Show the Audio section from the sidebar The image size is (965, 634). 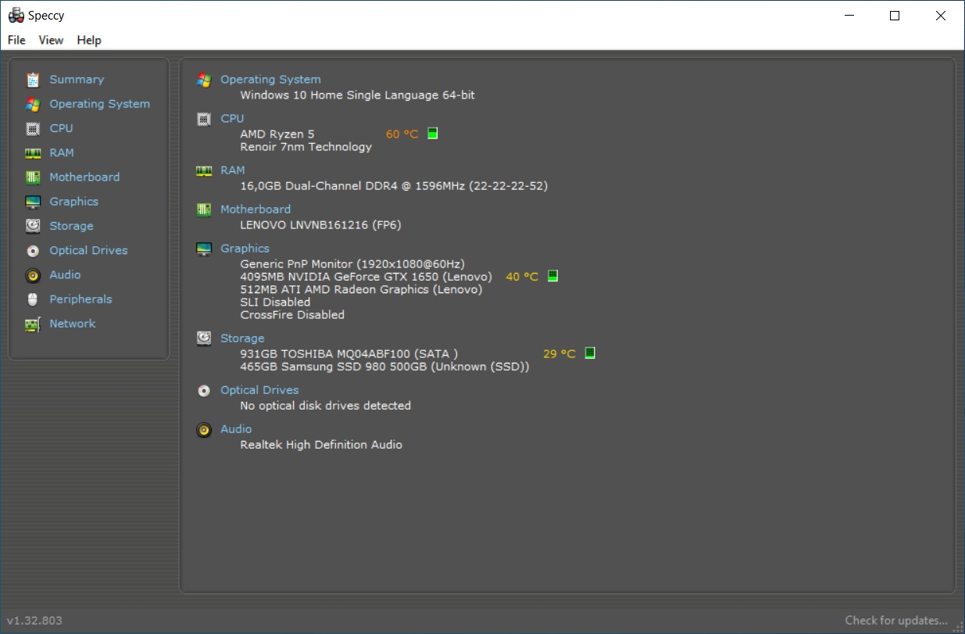(65, 275)
